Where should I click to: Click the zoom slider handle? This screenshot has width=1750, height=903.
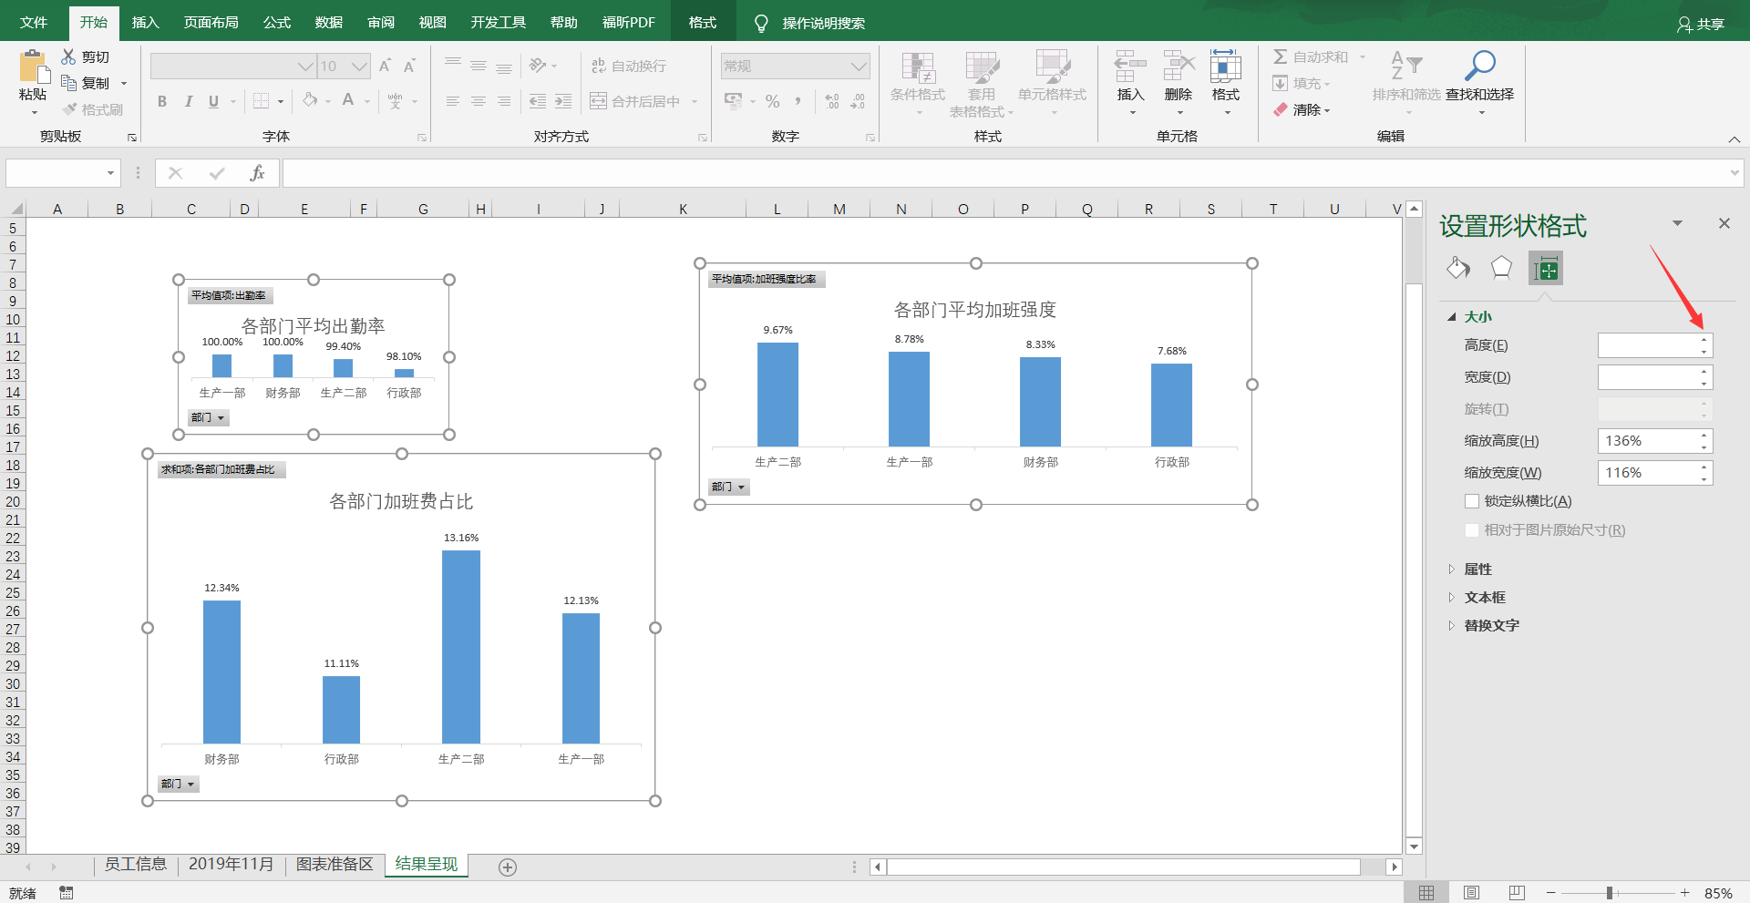1610,893
